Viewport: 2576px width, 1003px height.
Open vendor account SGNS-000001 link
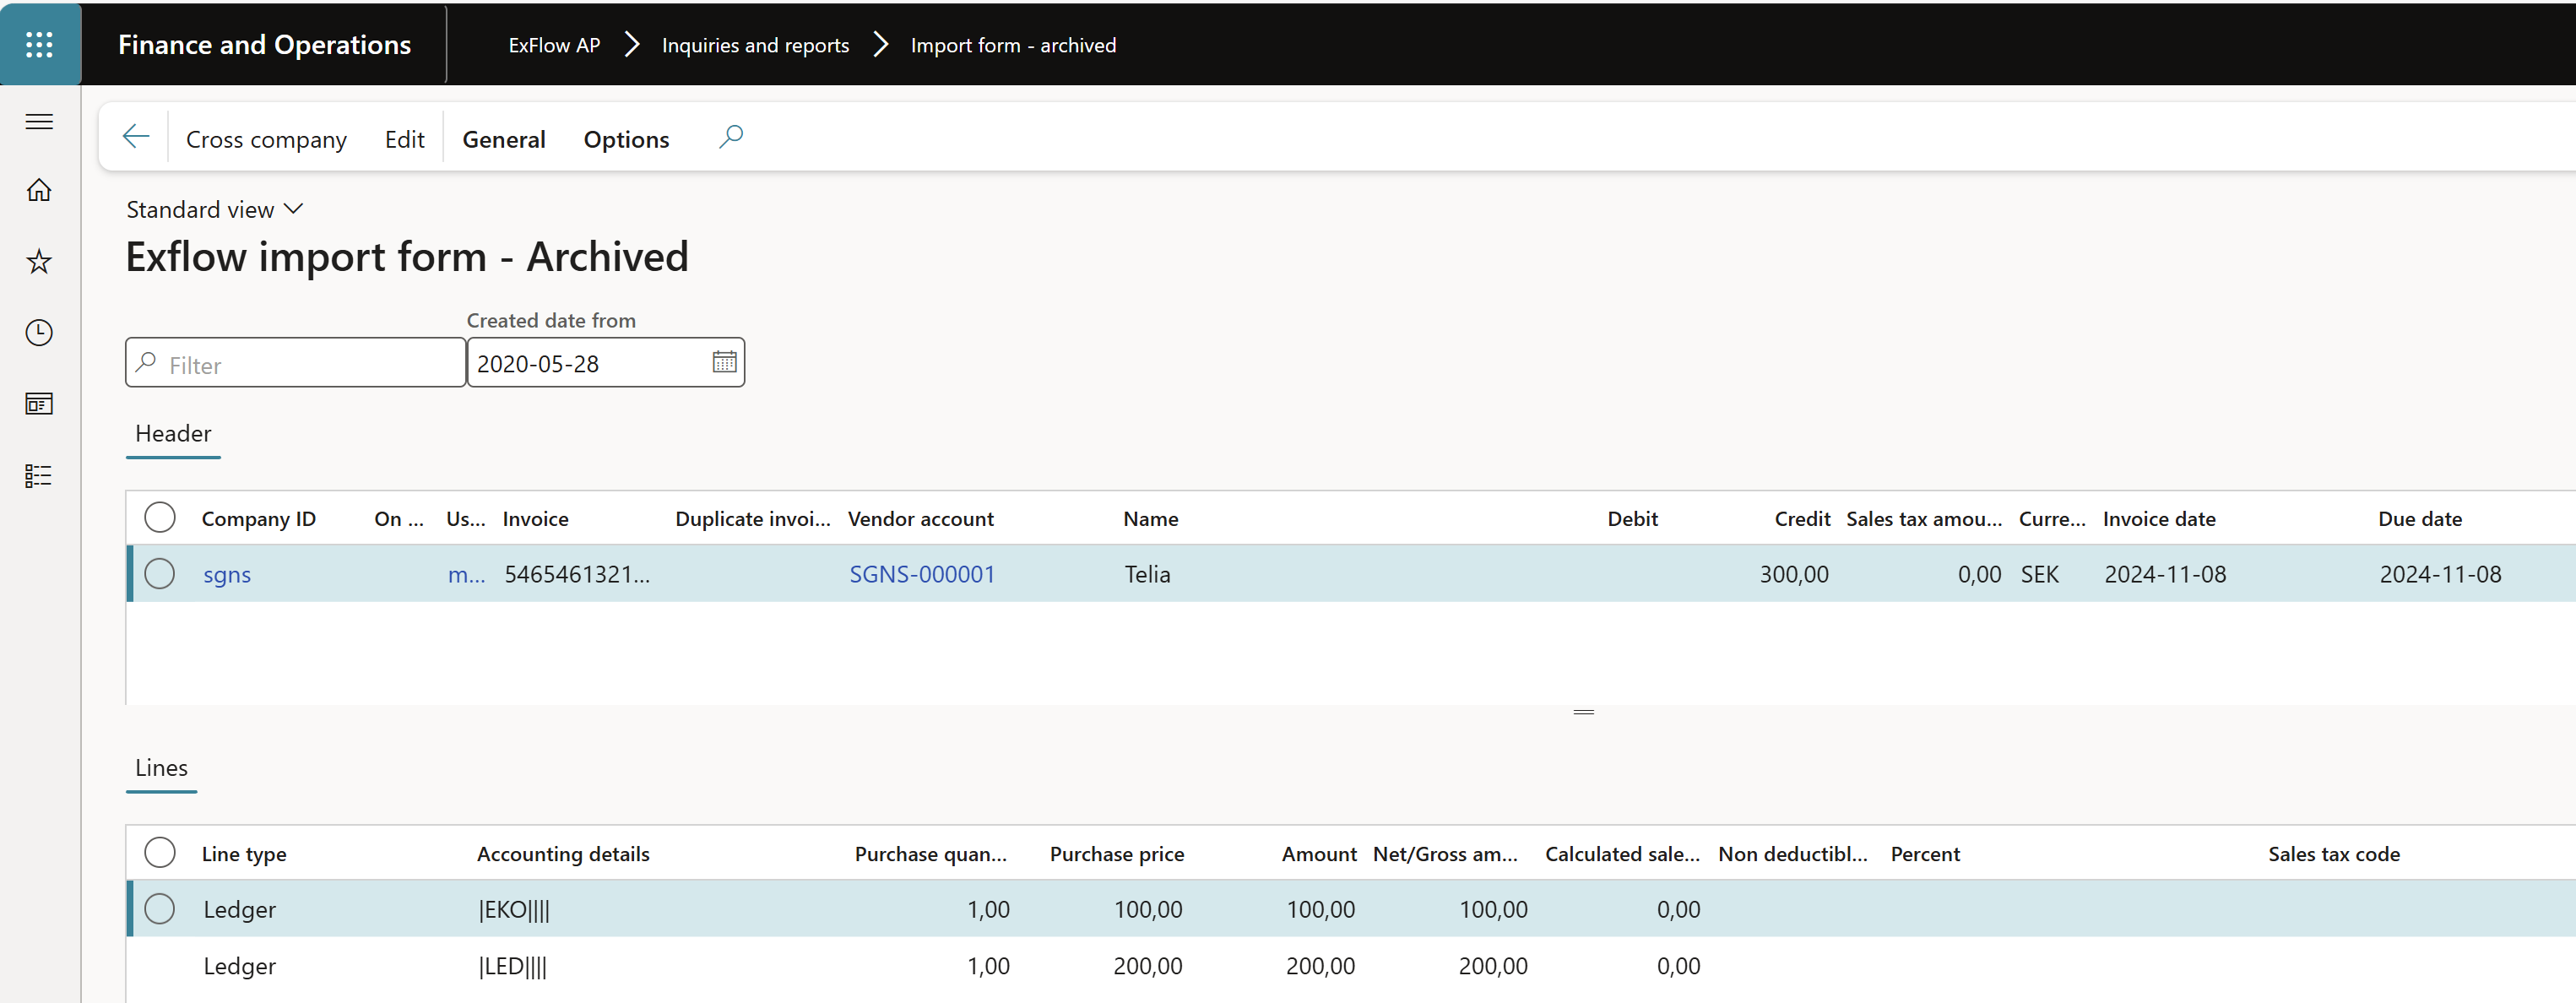(x=922, y=574)
